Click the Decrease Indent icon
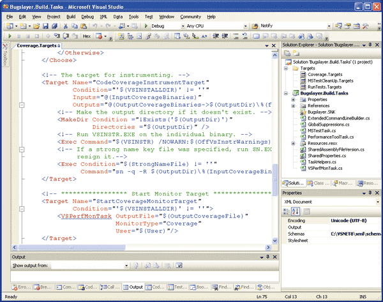Screen dimensions: 383x302 (x=216, y=36)
